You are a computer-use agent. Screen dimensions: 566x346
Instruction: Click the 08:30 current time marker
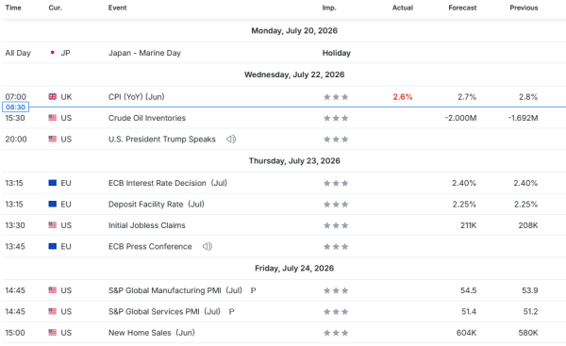[15, 107]
